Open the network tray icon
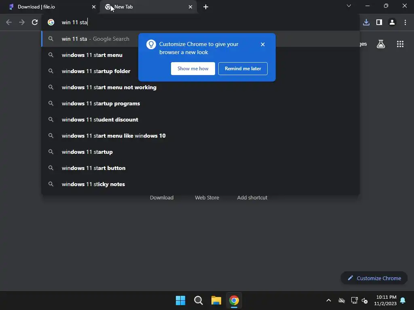Viewport: 414px width, 310px height. tap(354, 300)
